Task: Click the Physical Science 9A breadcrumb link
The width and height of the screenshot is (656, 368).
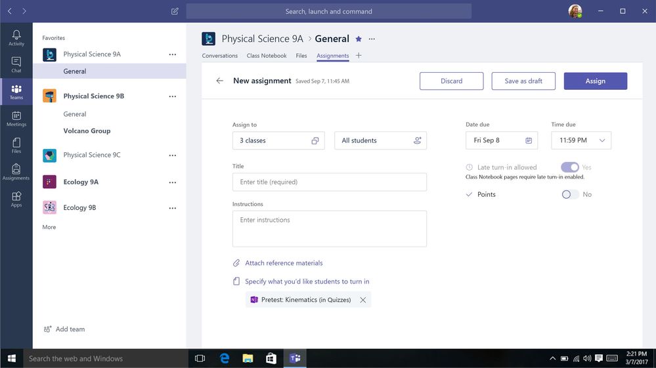Action: tap(262, 39)
